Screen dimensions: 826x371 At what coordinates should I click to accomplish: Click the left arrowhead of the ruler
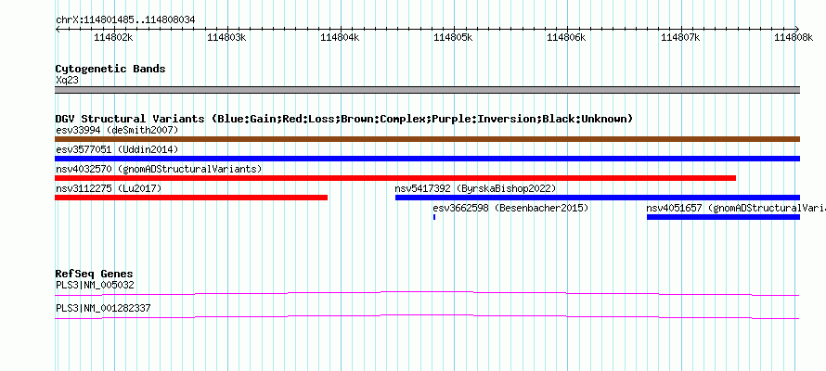(x=58, y=29)
